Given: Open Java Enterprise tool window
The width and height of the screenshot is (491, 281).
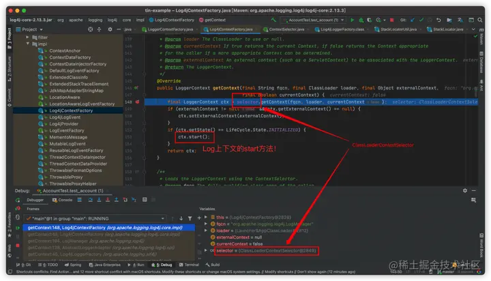Looking at the screenshot, I should (x=104, y=265).
